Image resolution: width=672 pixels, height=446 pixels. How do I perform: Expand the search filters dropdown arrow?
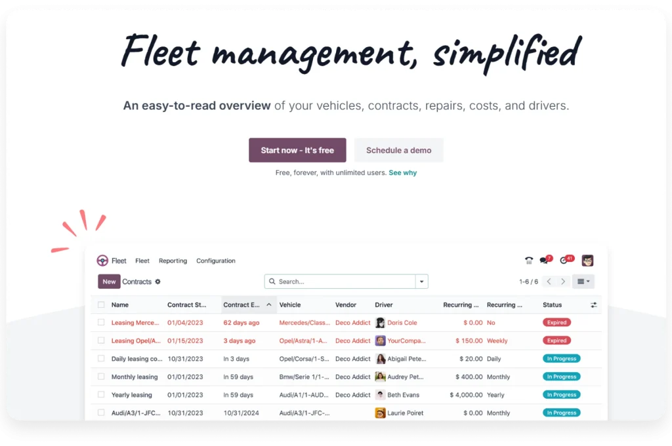(x=422, y=281)
